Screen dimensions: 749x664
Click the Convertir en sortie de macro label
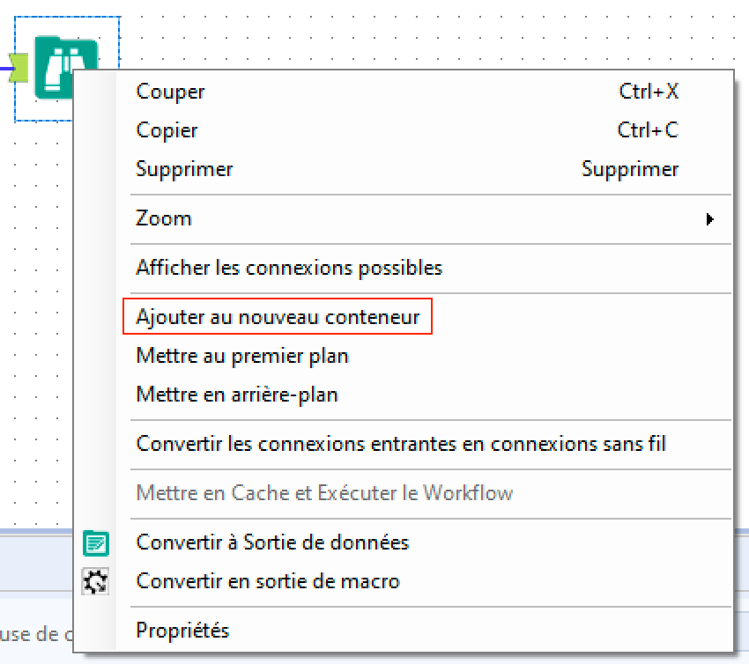pyautogui.click(x=268, y=581)
